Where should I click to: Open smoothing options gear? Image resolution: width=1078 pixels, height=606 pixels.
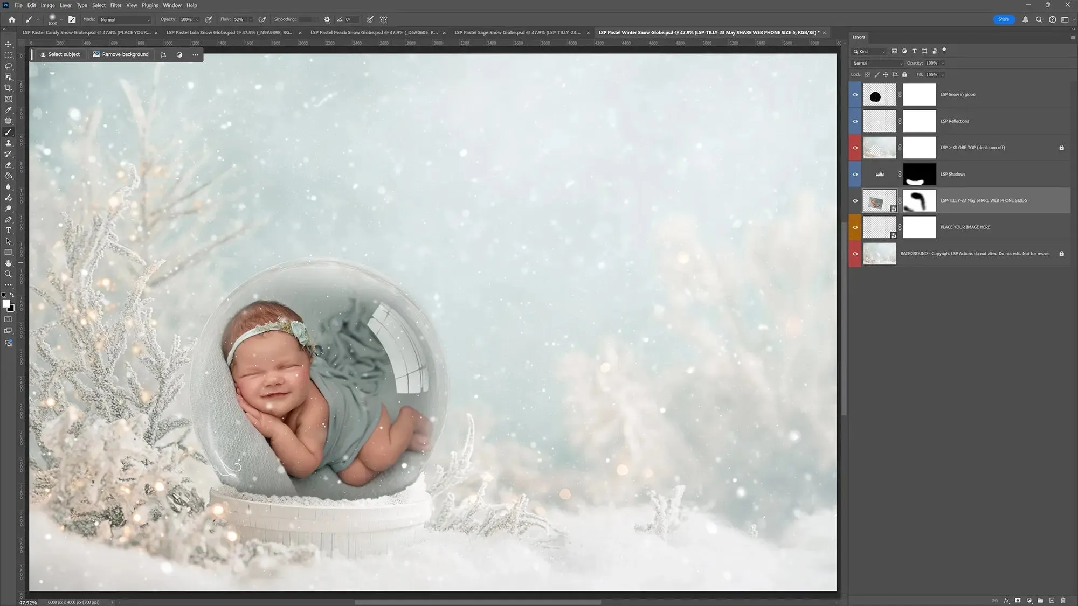(x=327, y=19)
